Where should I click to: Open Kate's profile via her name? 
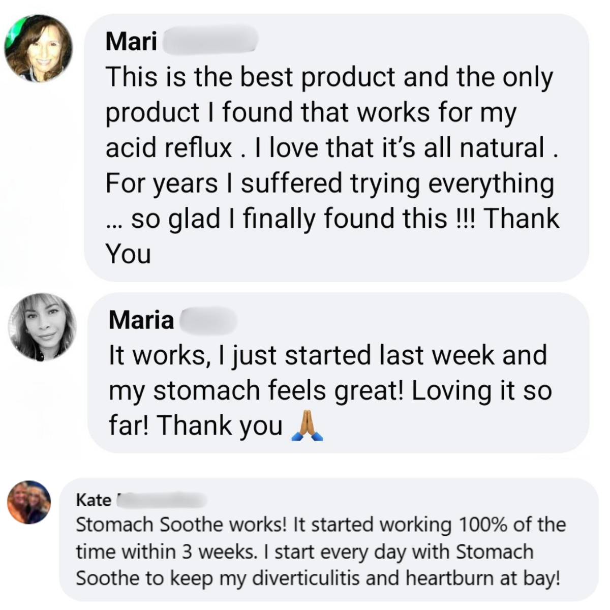pyautogui.click(x=94, y=500)
